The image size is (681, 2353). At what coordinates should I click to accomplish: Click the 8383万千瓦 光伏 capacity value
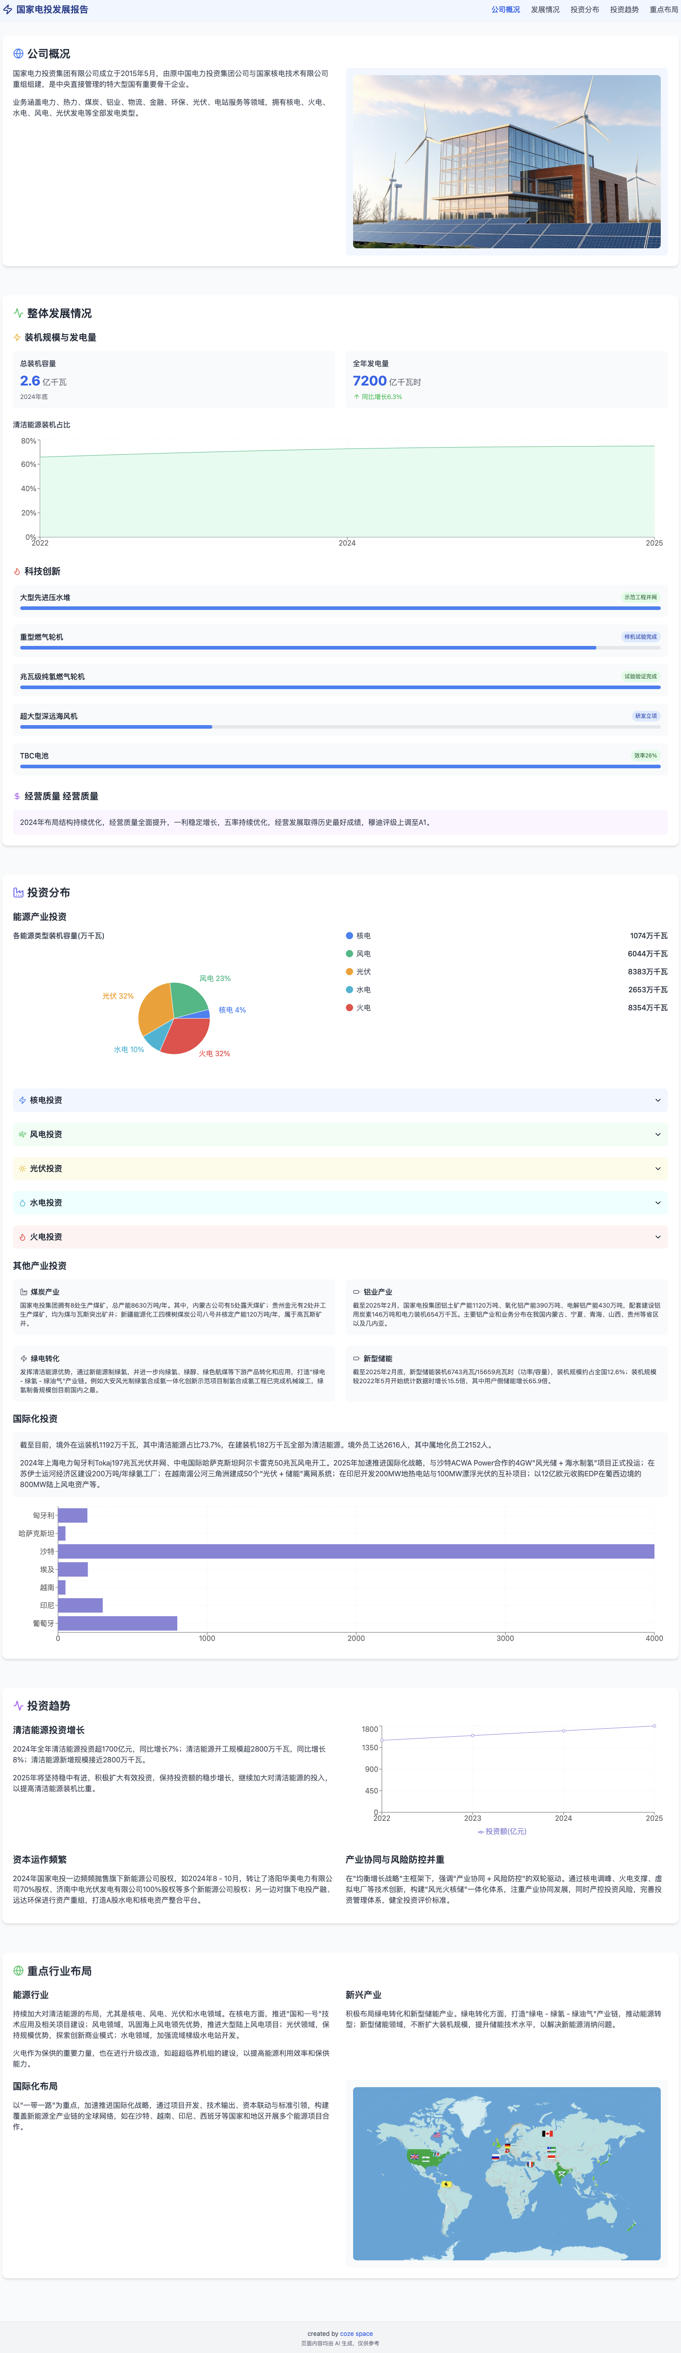[x=647, y=972]
